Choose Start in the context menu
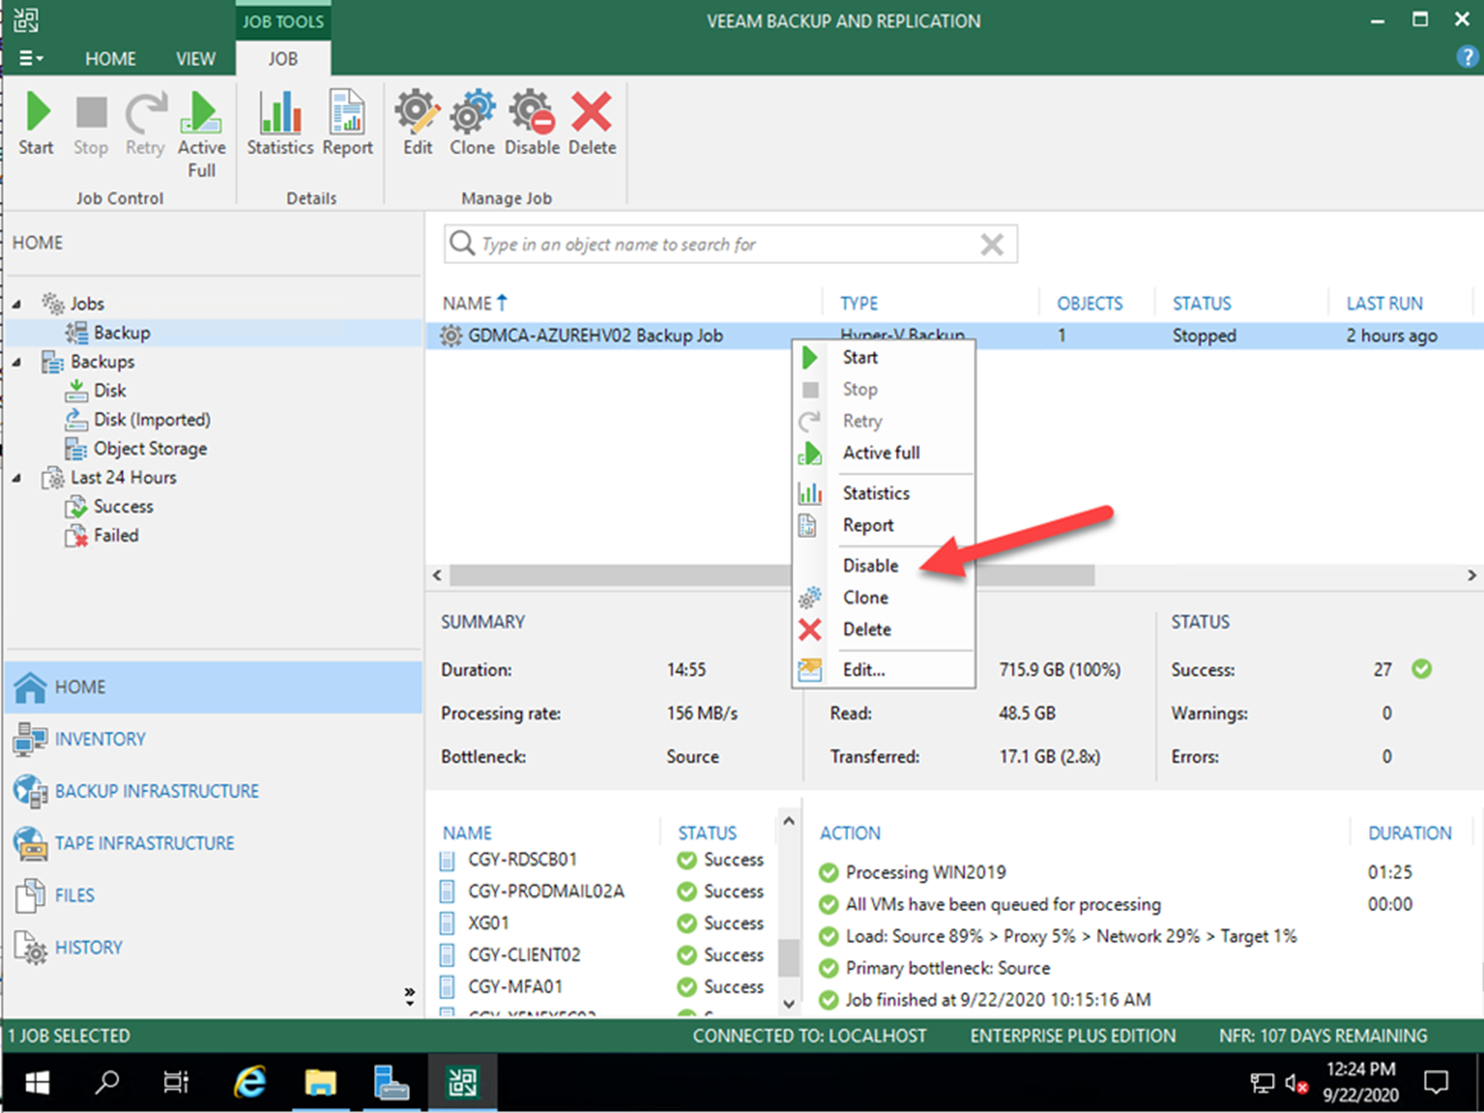 pyautogui.click(x=883, y=357)
